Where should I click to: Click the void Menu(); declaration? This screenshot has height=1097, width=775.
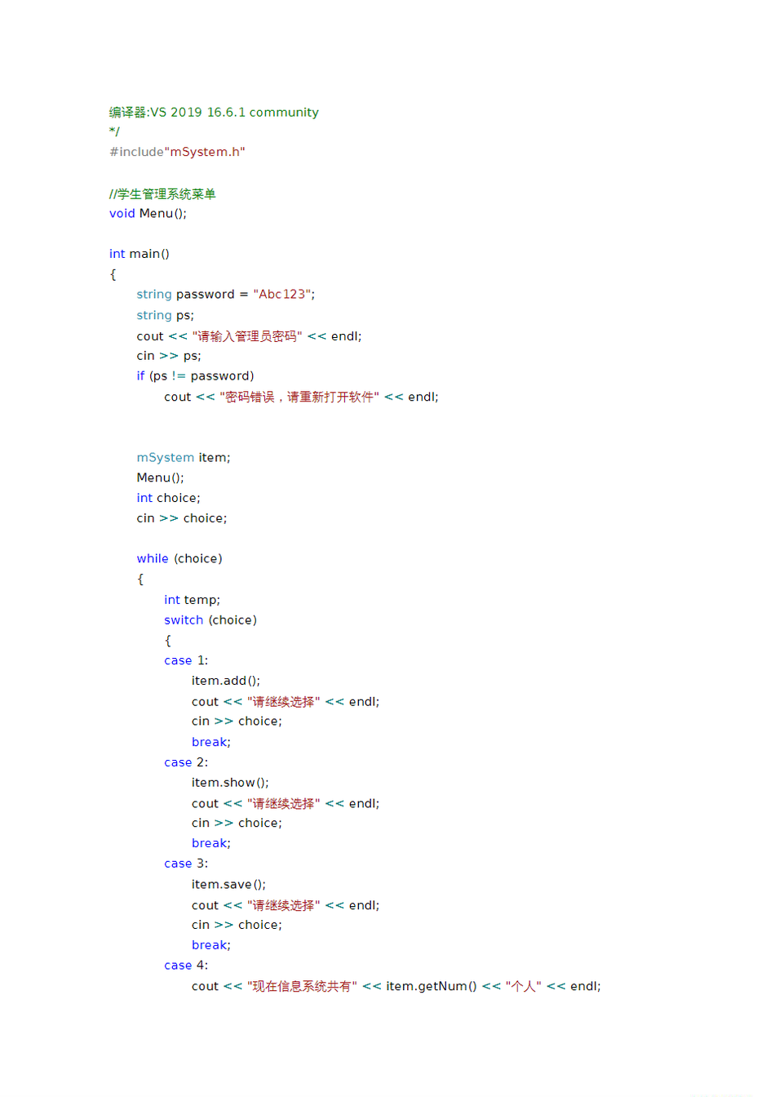point(148,213)
